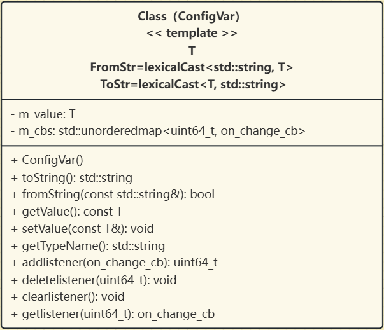Select the template parameter T line
Image resolution: width=384 pixels, height=330 pixels.
click(x=192, y=51)
